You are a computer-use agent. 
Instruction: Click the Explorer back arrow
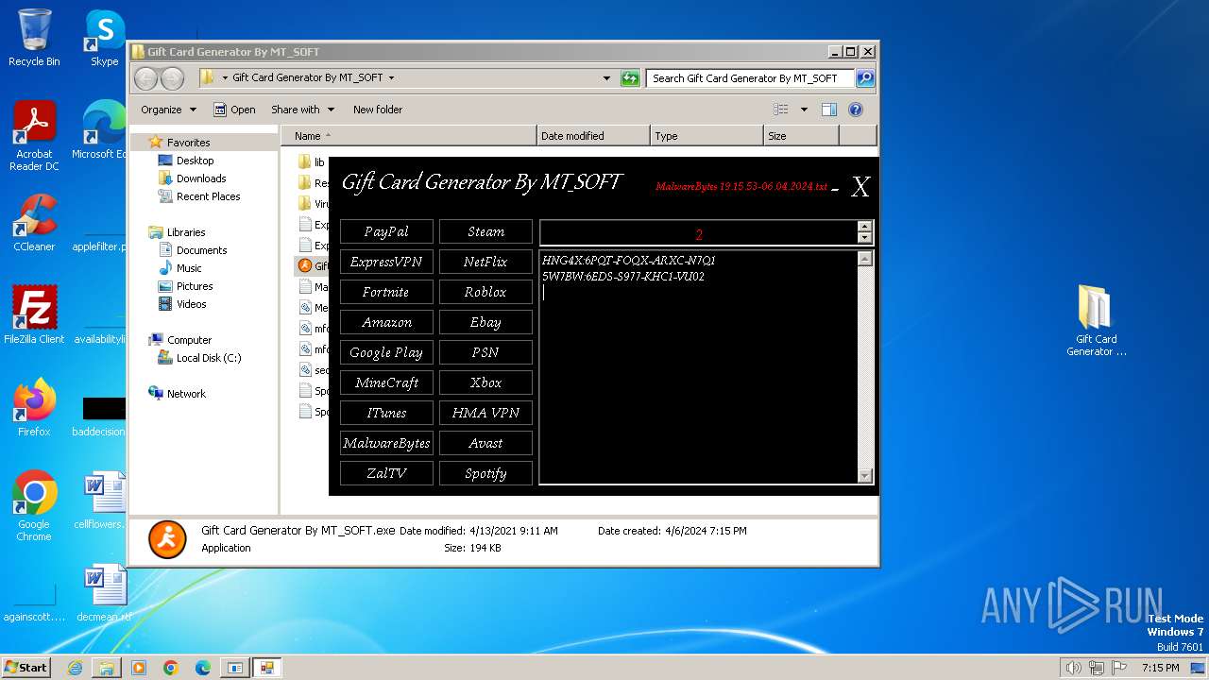(x=146, y=78)
